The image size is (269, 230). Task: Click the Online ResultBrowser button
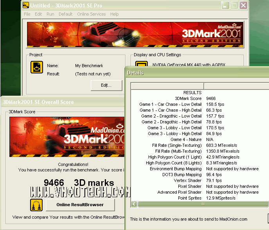click(x=80, y=205)
